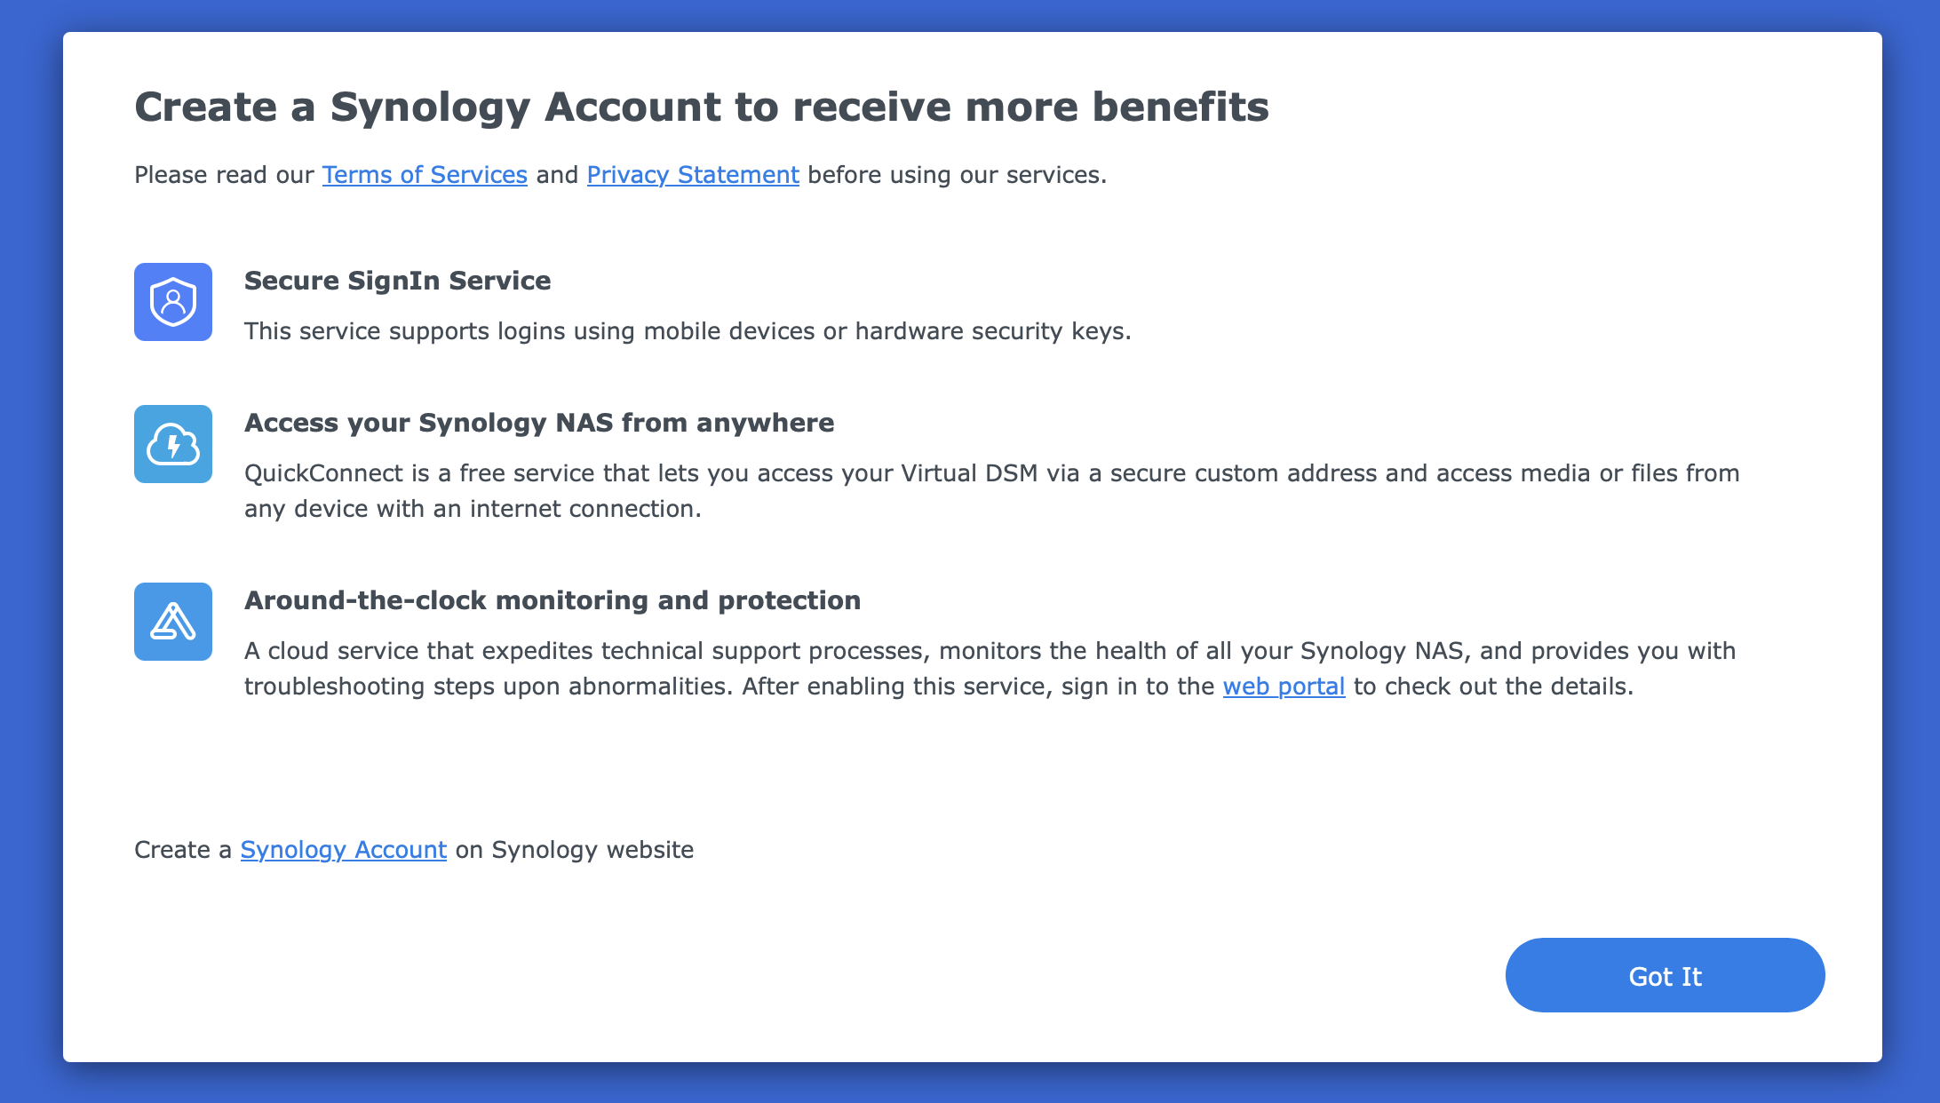Select the Secure SignIn Service heading
Screen dimensions: 1940x1103
397,281
